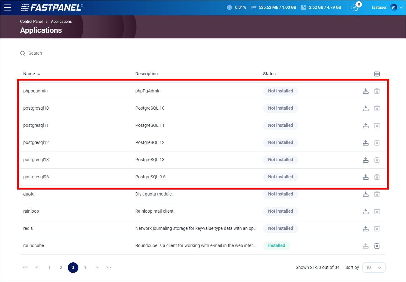Click the Description column header
Image resolution: width=406 pixels, height=282 pixels.
[146, 74]
